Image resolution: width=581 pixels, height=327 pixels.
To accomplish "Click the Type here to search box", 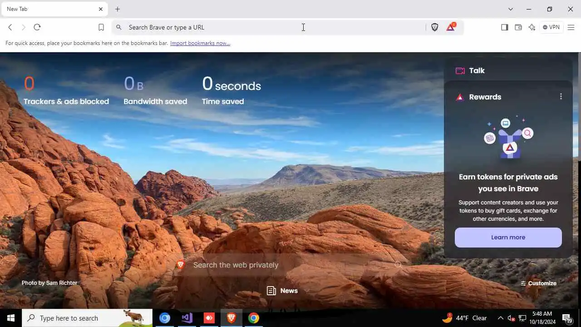I will click(87, 318).
